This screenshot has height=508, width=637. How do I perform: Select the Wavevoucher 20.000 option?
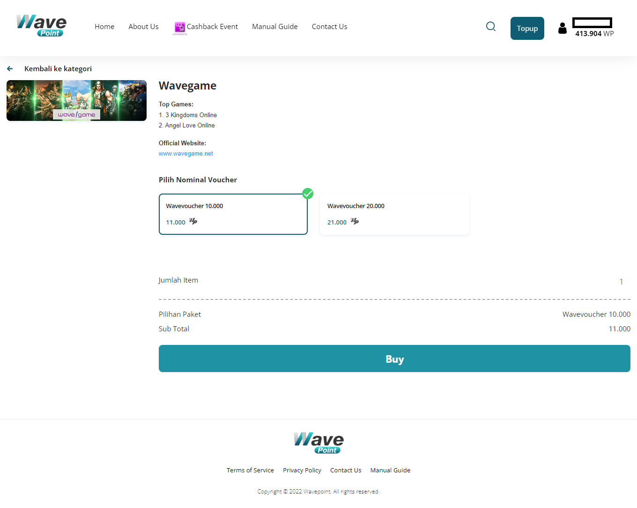tap(394, 214)
